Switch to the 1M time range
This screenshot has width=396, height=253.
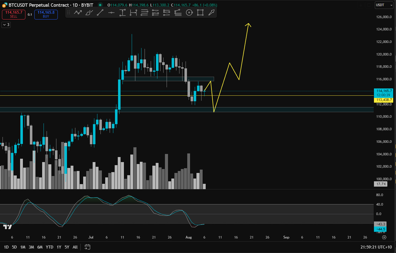click(x=23, y=247)
